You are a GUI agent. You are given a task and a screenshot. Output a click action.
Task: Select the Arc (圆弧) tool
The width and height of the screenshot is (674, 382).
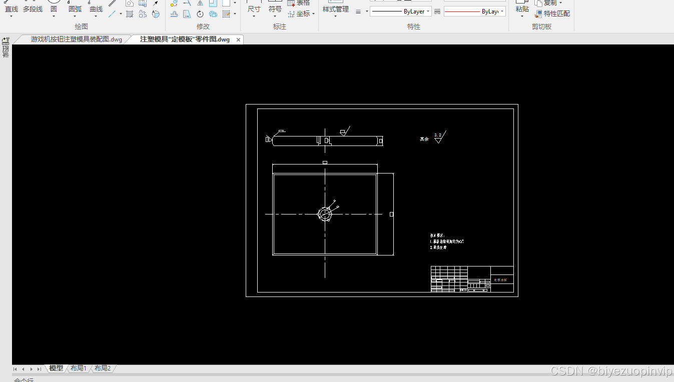[75, 6]
